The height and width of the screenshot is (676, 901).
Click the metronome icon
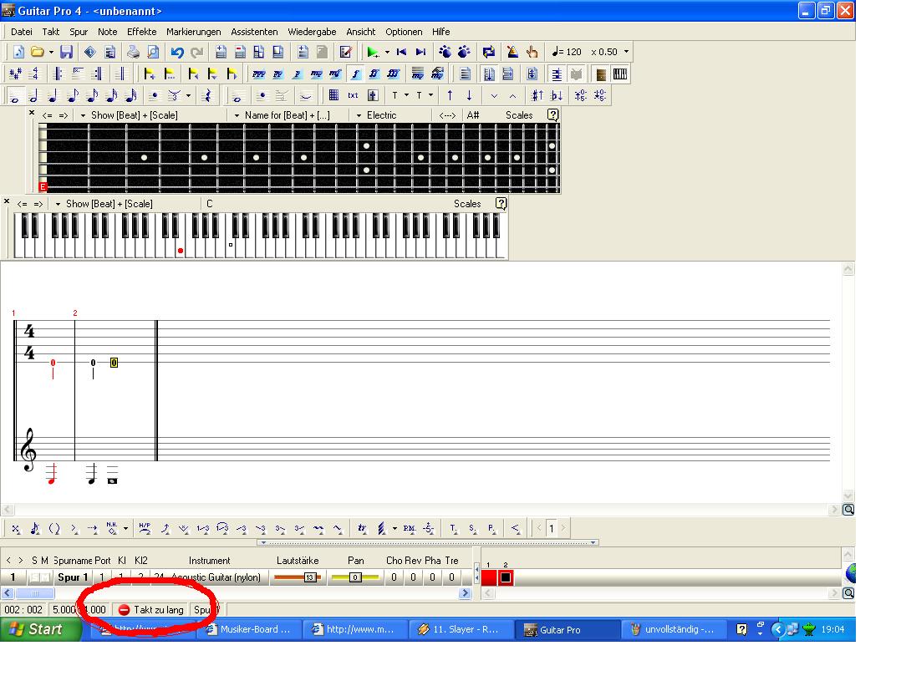coord(512,53)
